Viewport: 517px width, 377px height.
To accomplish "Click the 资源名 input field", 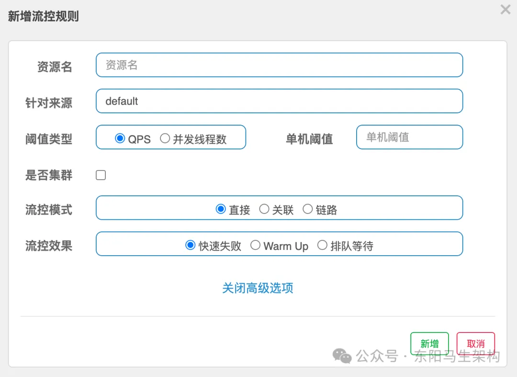I will (279, 65).
